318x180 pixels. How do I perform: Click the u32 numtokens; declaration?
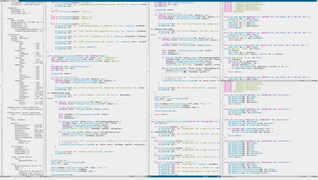pyautogui.click(x=234, y=59)
